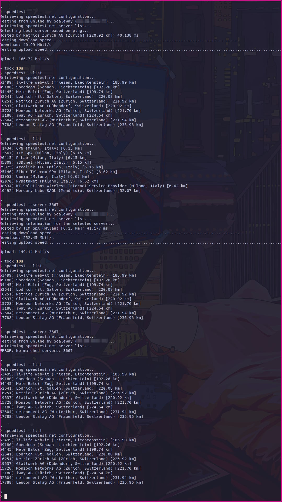Click 'Hosted by Netrics Zürich AG' ping line
Viewport: 282px width, 502px height.
[69, 35]
